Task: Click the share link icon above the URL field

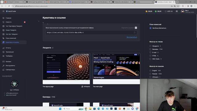Action: pos(136,28)
